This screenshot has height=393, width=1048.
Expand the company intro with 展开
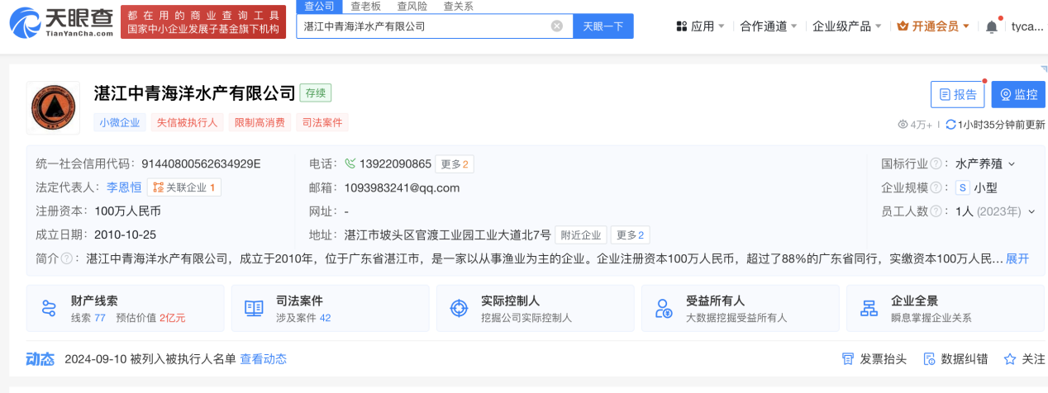pos(1017,258)
